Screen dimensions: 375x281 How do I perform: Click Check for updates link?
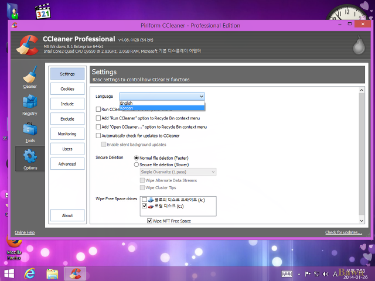(x=343, y=232)
